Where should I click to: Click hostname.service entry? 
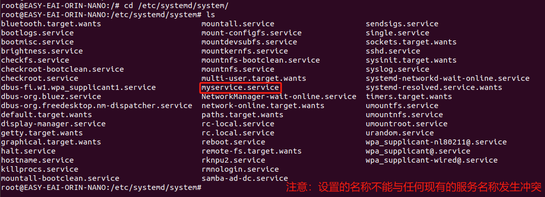37,160
